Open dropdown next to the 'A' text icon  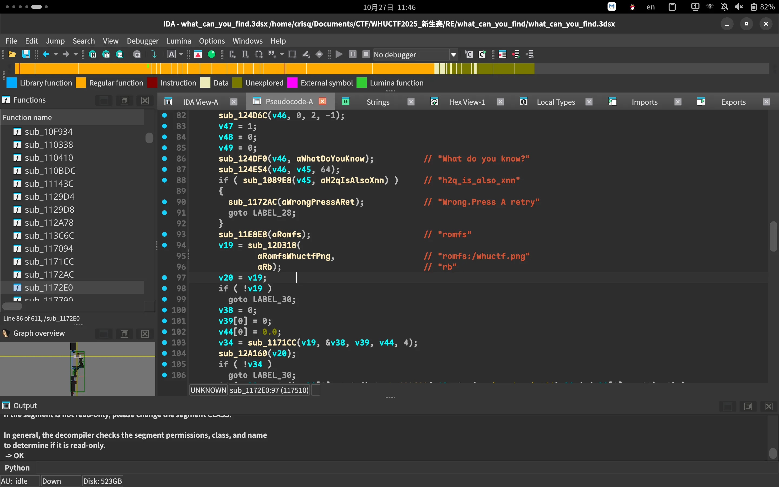[x=181, y=54]
